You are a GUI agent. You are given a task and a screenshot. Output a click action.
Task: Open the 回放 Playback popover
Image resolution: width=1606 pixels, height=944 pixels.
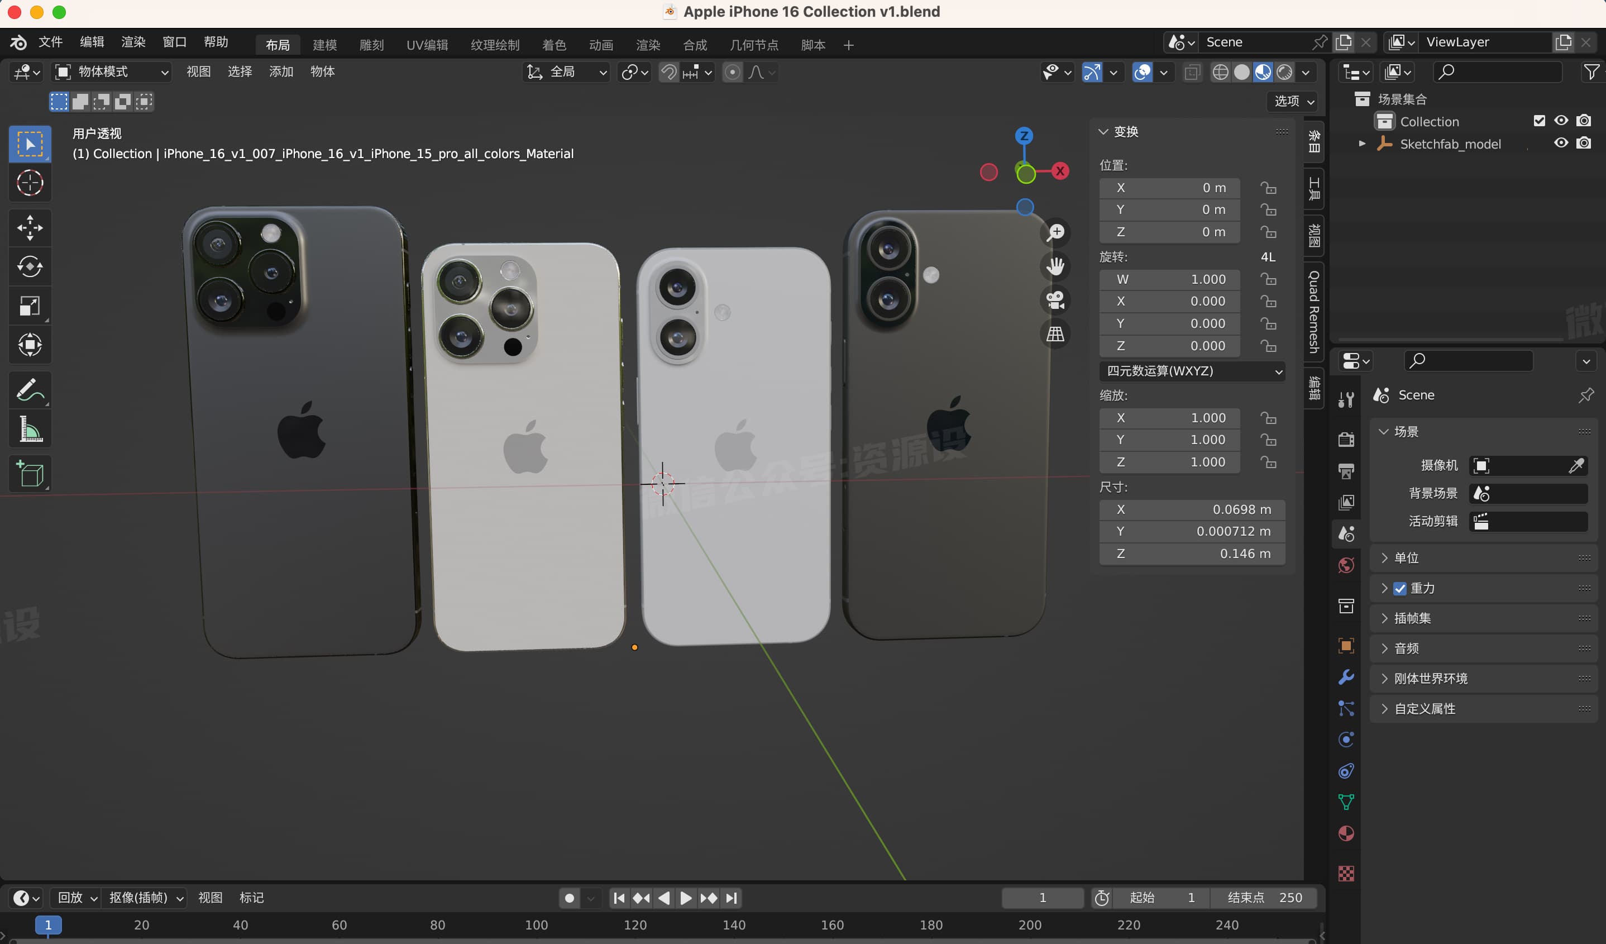77,898
